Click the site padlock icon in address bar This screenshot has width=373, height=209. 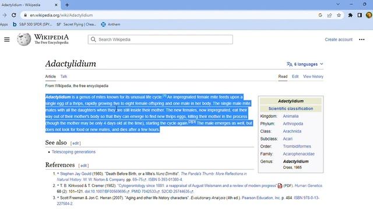(x=25, y=15)
